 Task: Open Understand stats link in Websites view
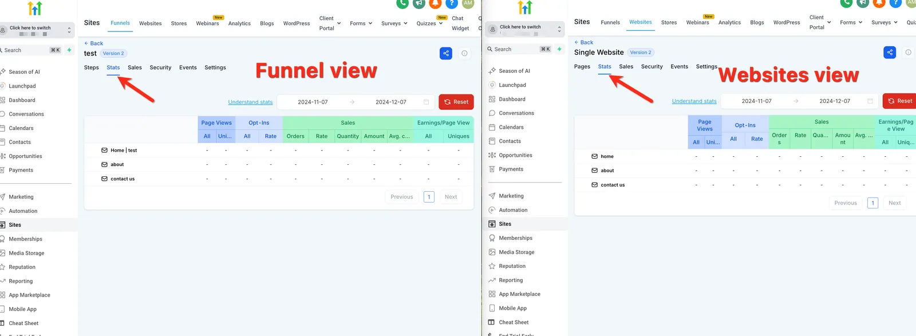(694, 101)
